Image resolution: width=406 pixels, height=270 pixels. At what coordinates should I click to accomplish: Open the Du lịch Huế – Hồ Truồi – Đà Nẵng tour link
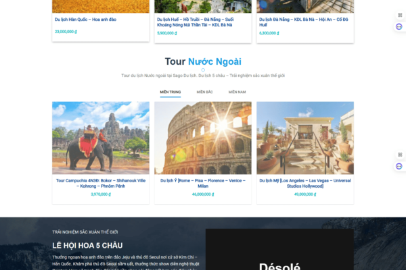tap(196, 22)
